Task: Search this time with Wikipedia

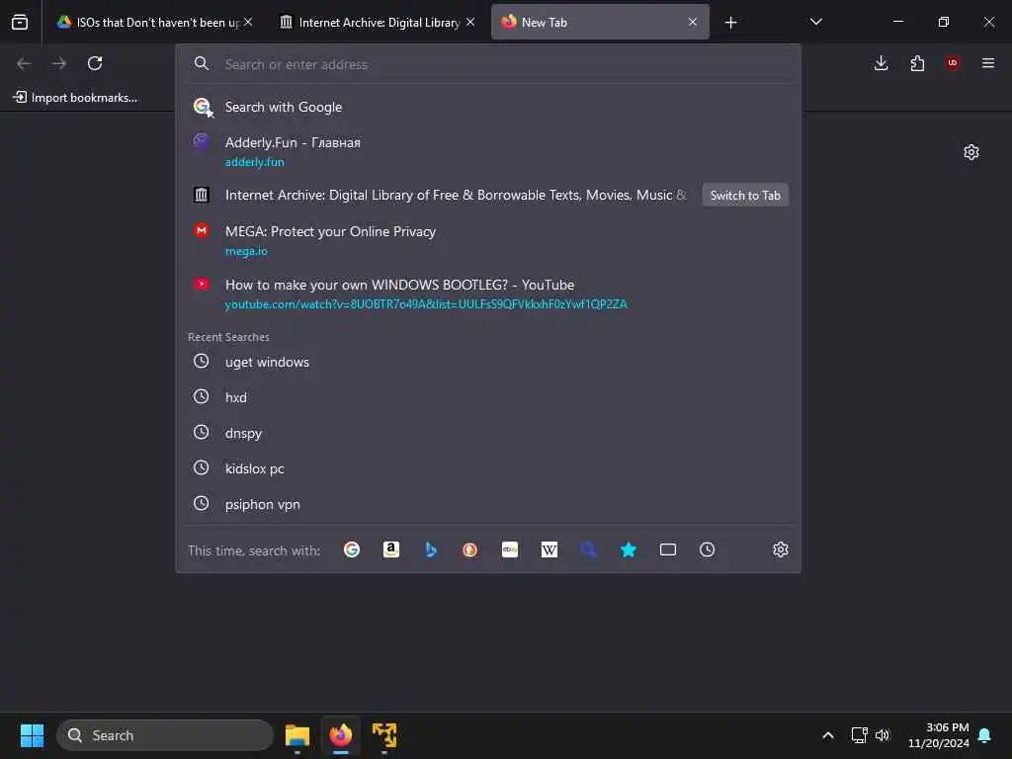Action: coord(549,549)
